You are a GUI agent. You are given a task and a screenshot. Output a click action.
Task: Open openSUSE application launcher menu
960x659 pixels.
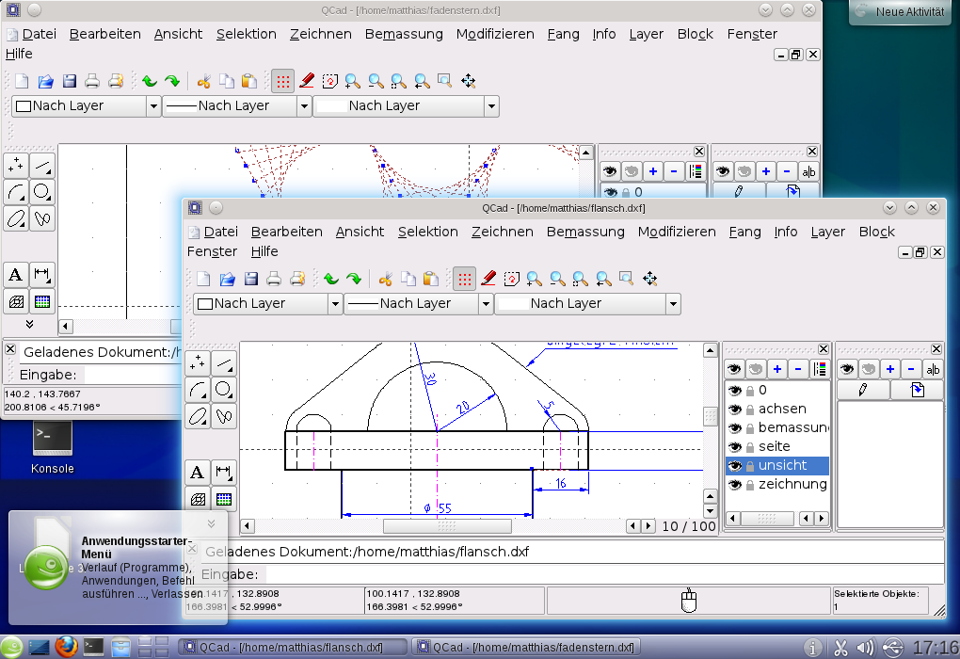click(x=11, y=648)
